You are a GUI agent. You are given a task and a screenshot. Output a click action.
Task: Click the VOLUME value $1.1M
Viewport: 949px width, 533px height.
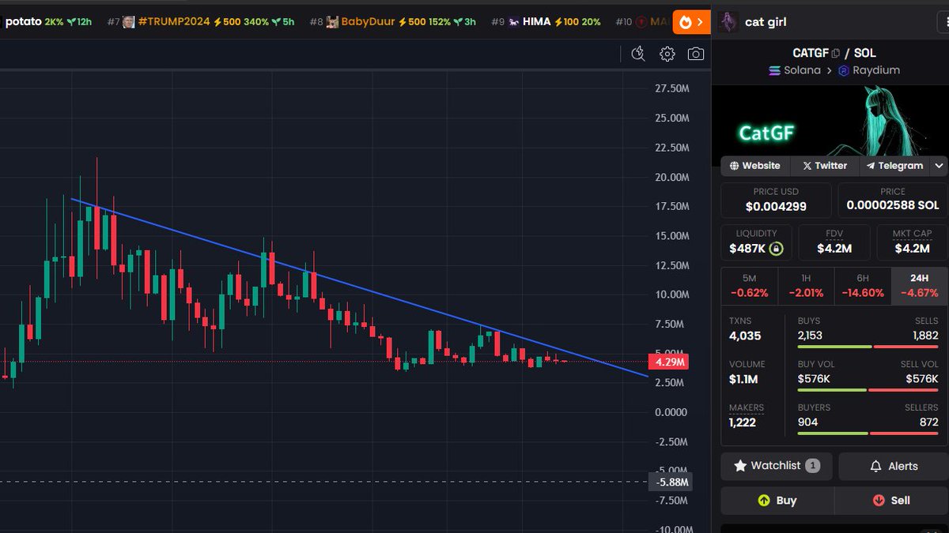click(x=743, y=379)
